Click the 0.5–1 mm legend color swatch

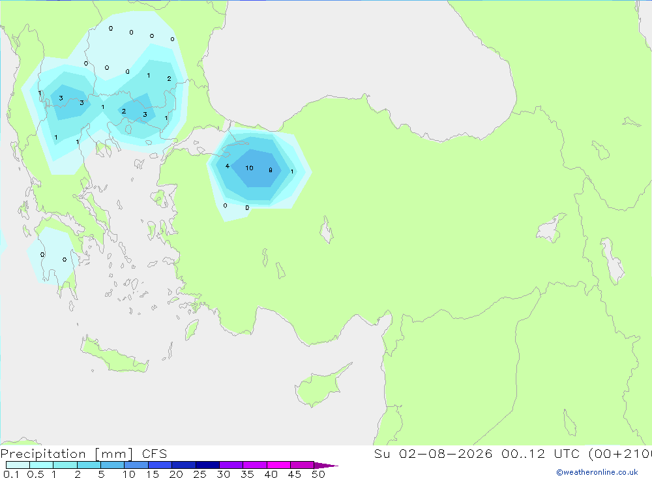pos(42,465)
